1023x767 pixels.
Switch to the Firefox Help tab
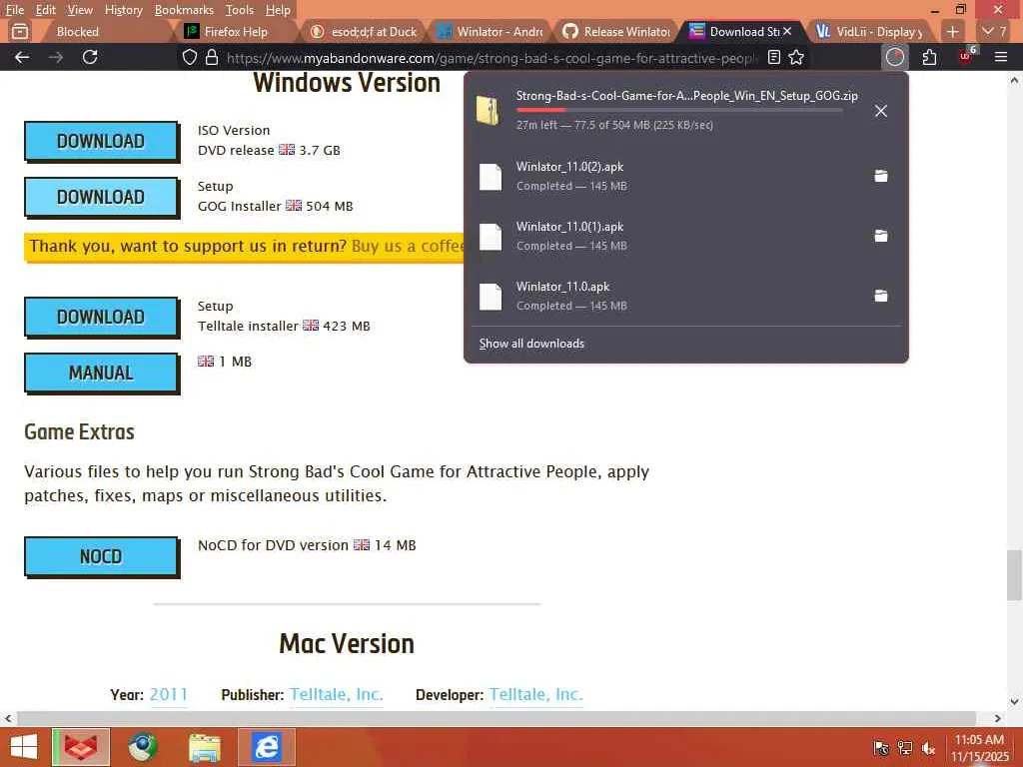236,31
